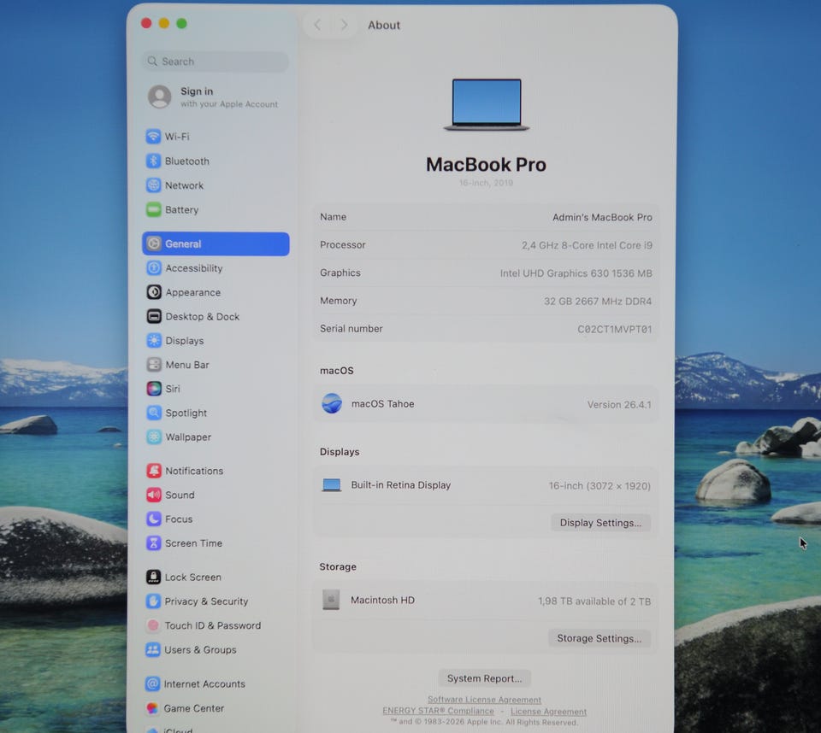The height and width of the screenshot is (733, 821).
Task: Click the Sound speaker icon
Action: click(154, 495)
